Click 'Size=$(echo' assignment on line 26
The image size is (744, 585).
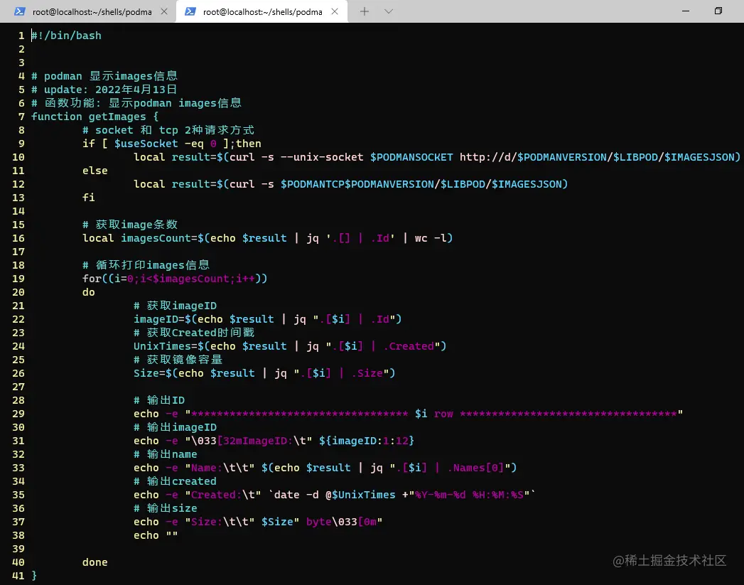(168, 373)
